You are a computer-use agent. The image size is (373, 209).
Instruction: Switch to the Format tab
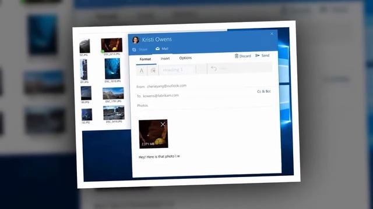coord(145,59)
